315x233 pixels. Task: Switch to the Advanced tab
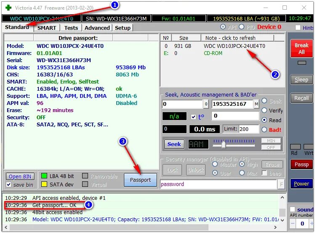coord(97,28)
